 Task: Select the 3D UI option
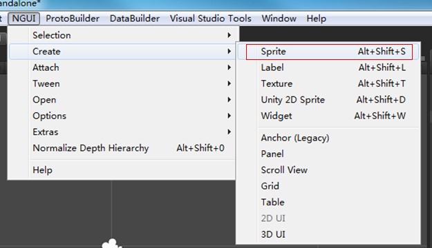point(328,234)
